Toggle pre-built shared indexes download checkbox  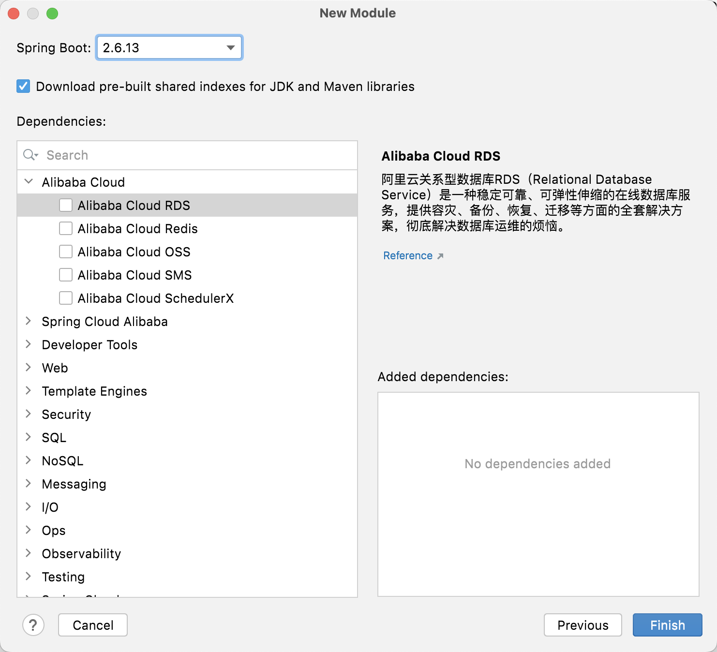(23, 86)
